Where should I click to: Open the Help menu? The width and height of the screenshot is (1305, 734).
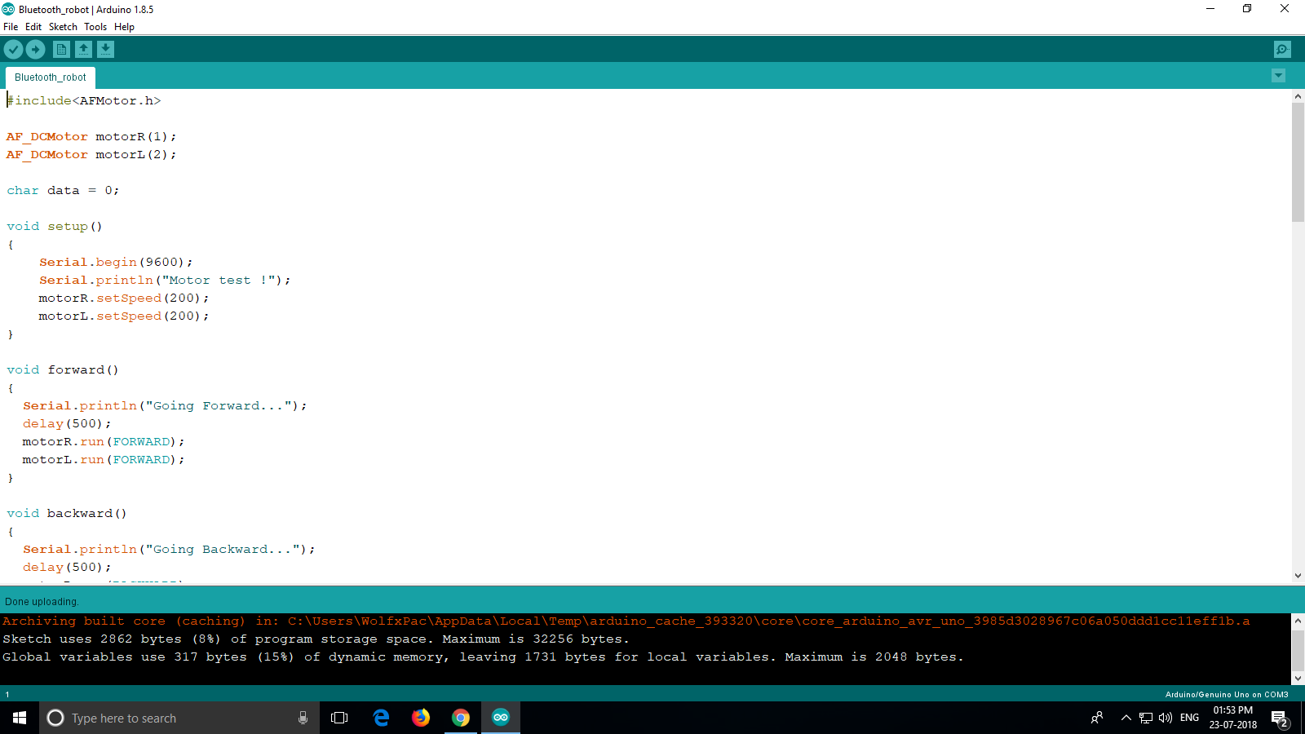(124, 27)
